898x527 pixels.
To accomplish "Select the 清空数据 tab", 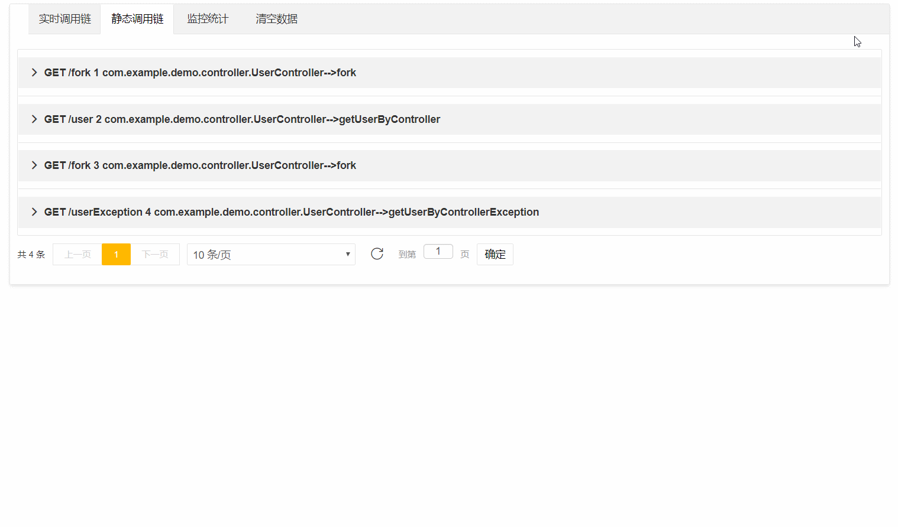I will pos(276,18).
